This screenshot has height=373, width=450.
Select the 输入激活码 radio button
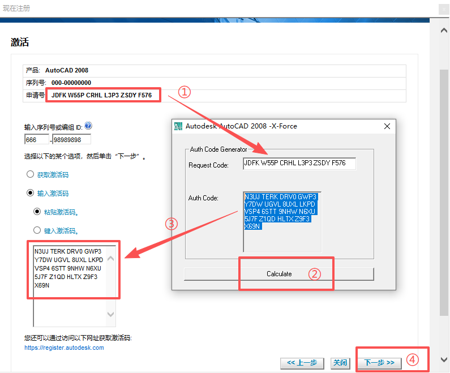30,193
